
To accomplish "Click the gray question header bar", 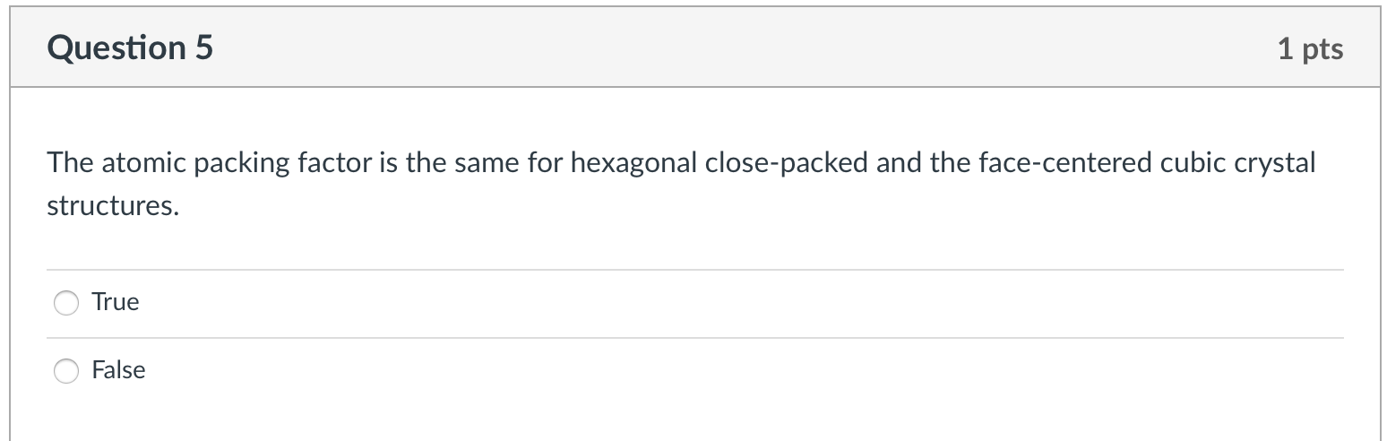I will (x=717, y=48).
